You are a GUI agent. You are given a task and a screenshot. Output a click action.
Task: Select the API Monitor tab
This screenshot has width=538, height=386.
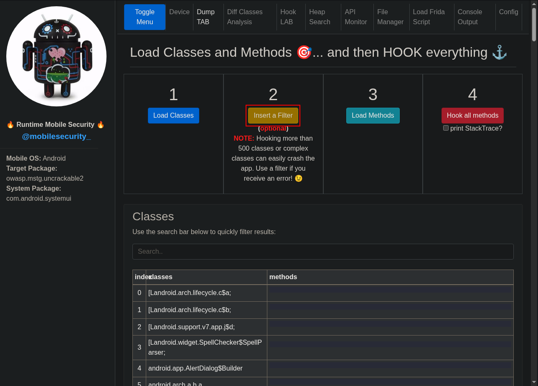point(355,17)
